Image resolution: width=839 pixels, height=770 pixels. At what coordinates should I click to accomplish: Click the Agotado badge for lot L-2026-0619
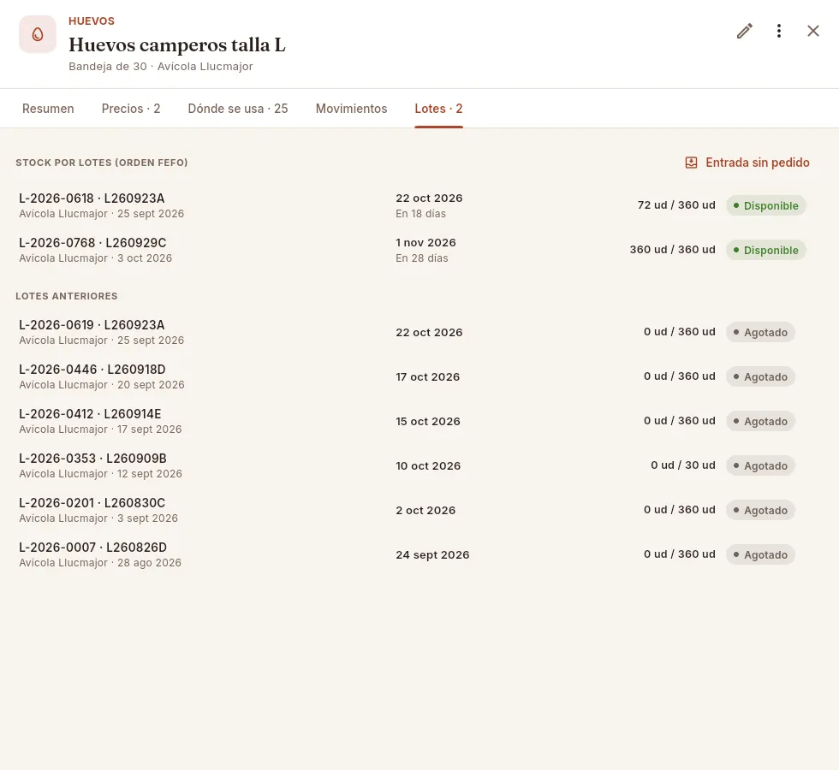(x=760, y=332)
